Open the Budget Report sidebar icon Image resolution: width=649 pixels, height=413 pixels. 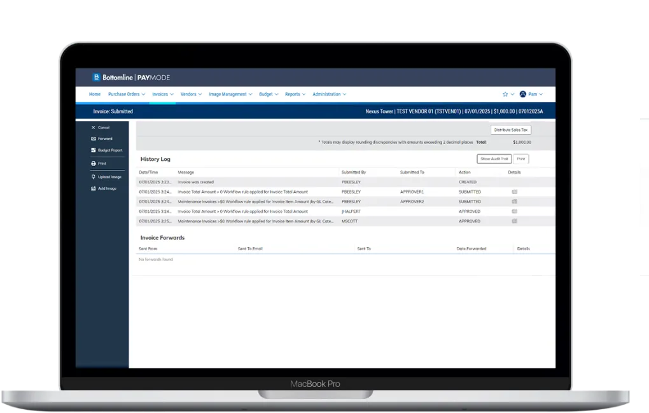click(x=94, y=150)
